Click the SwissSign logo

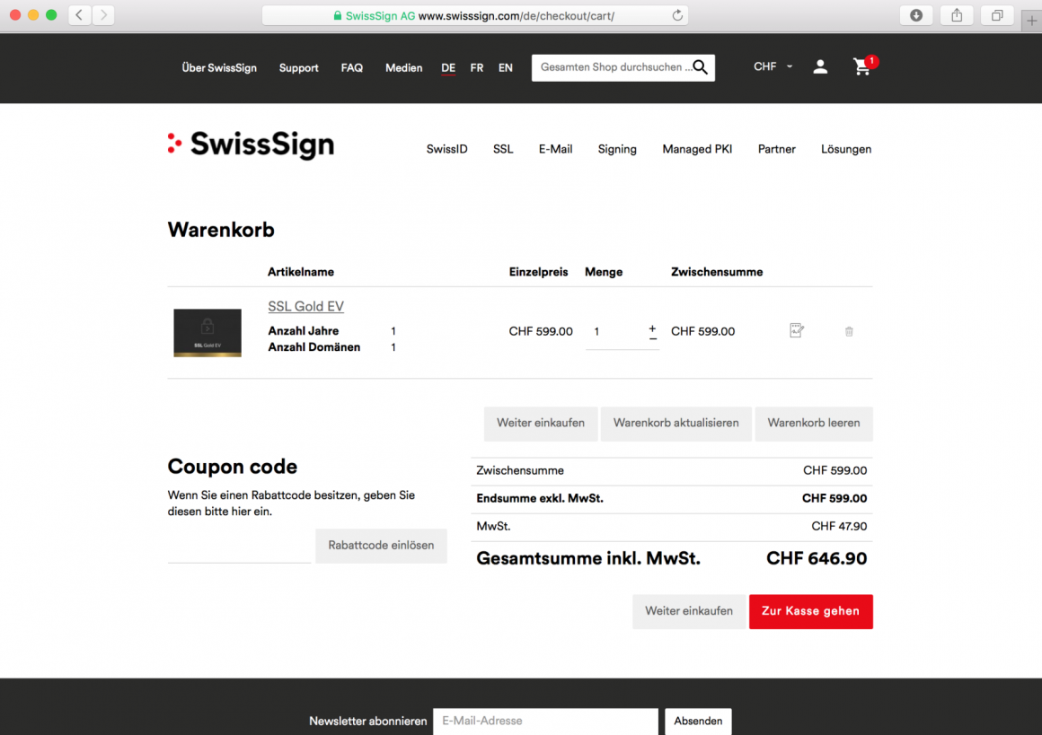click(x=252, y=144)
